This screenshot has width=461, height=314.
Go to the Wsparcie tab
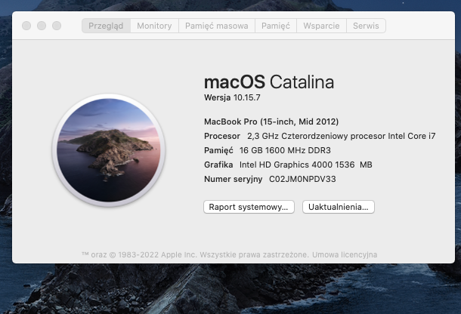pyautogui.click(x=321, y=26)
